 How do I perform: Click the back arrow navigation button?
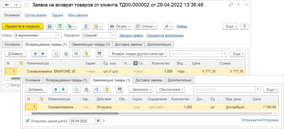7,5
